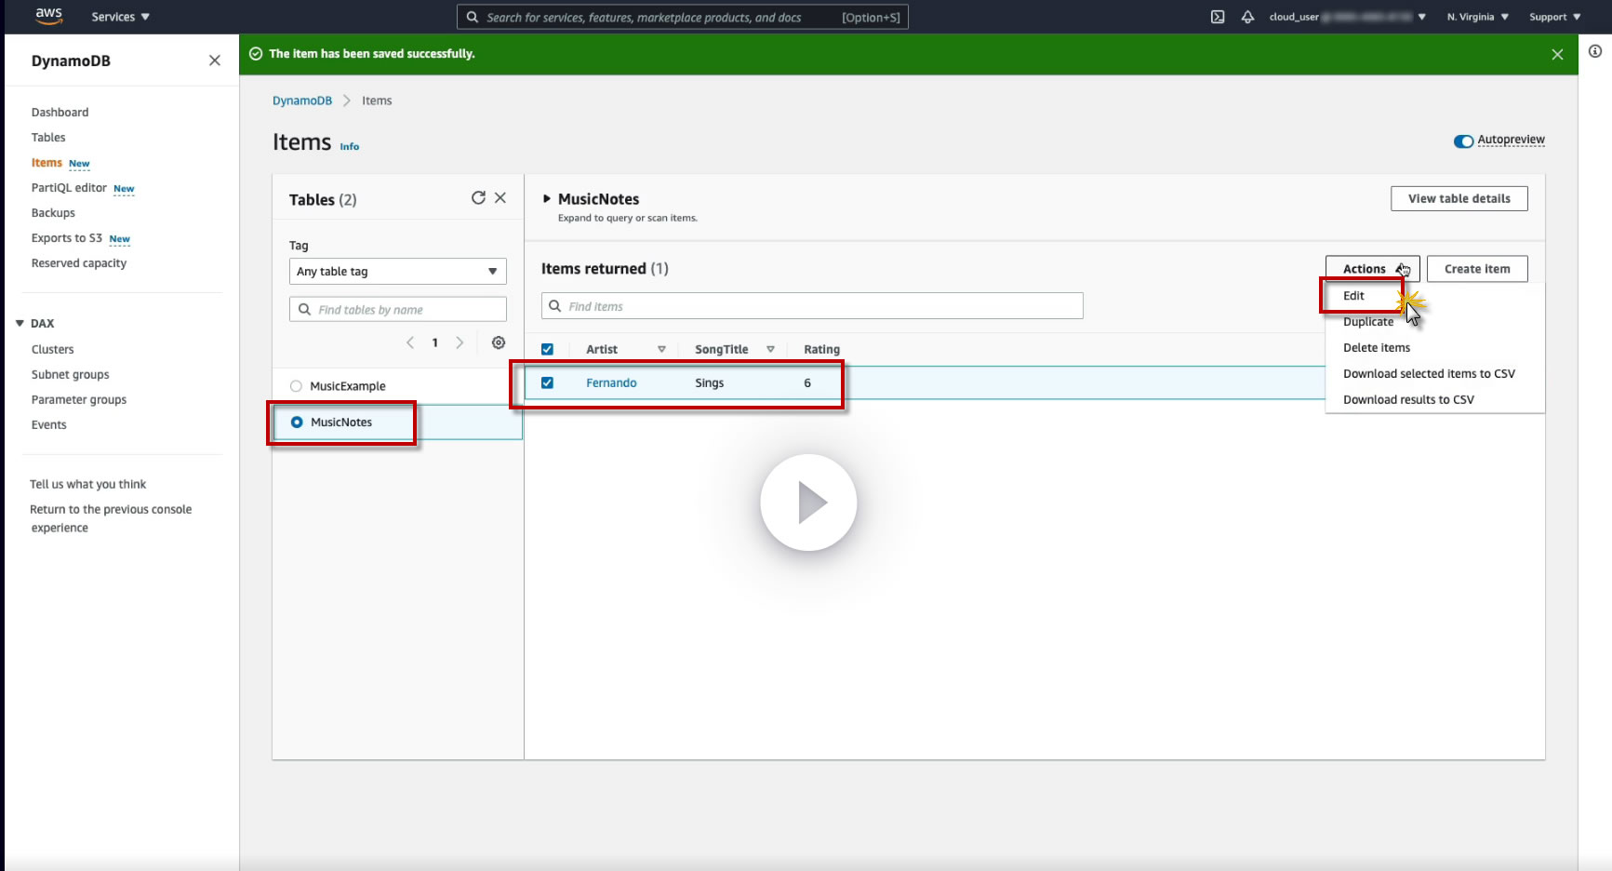This screenshot has height=871, width=1612.
Task: Click the Create item button
Action: point(1477,269)
